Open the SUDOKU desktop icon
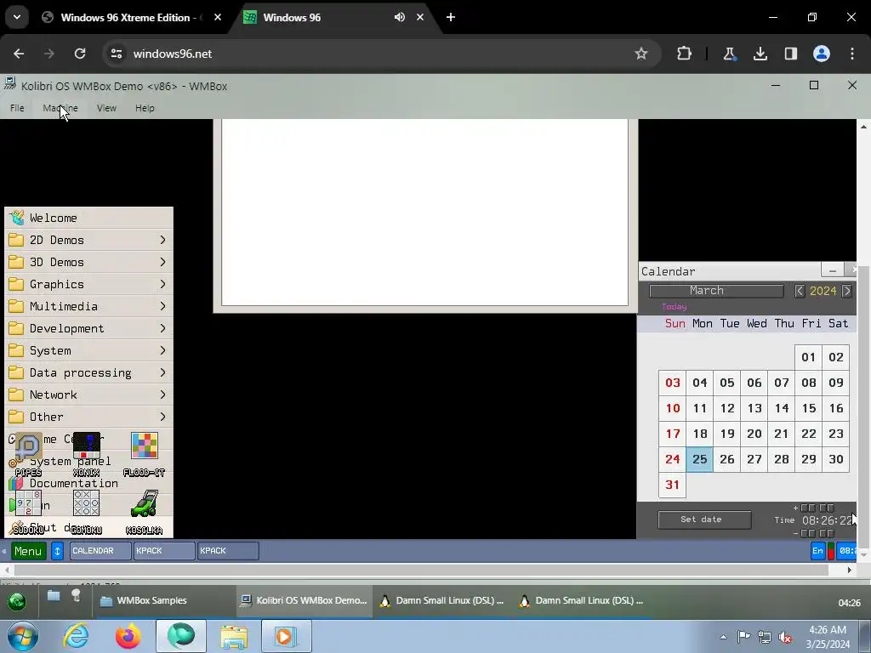The image size is (871, 653). pos(28,505)
